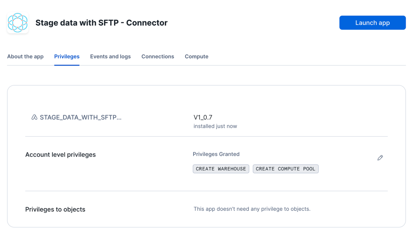Open the About the app tab
The image size is (415, 239).
(25, 56)
